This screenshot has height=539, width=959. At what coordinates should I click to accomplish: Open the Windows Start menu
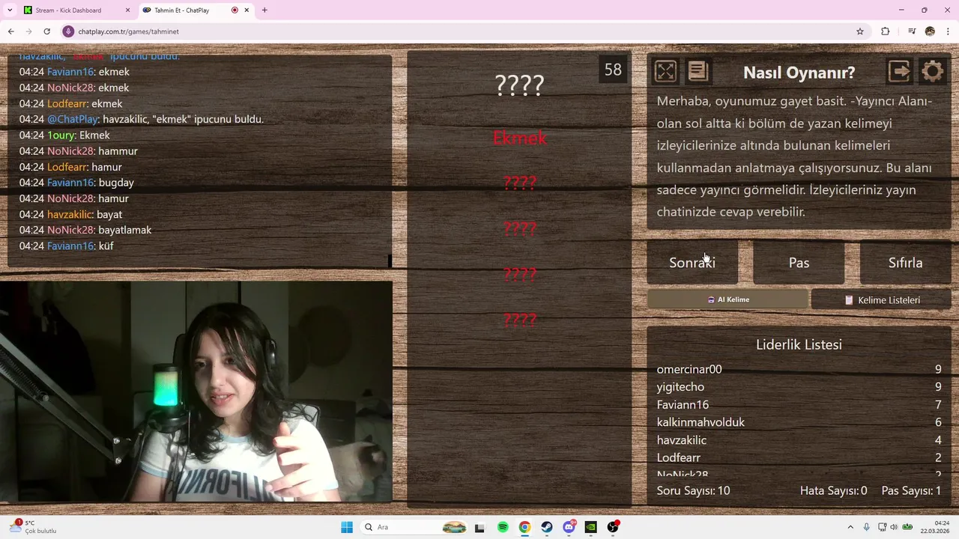tap(346, 527)
